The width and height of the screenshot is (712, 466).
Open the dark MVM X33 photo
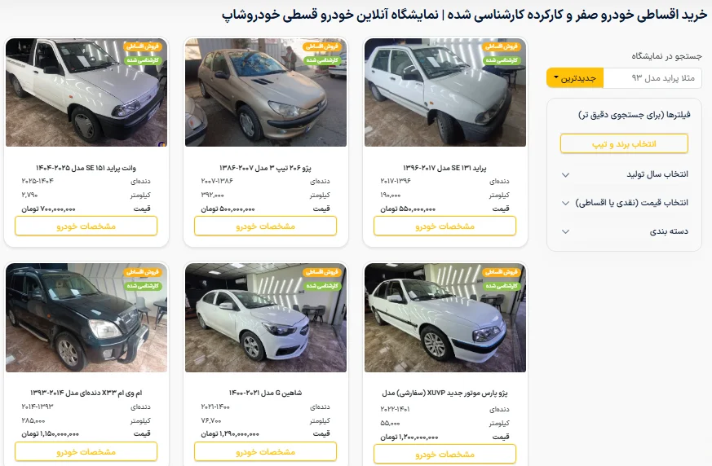pos(86,318)
